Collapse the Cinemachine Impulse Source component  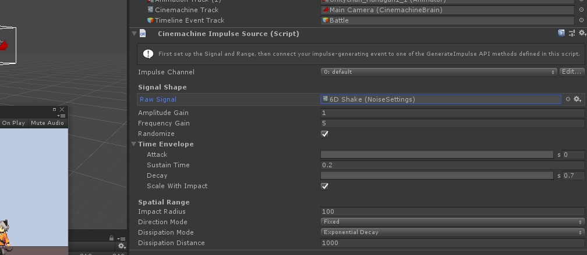134,34
